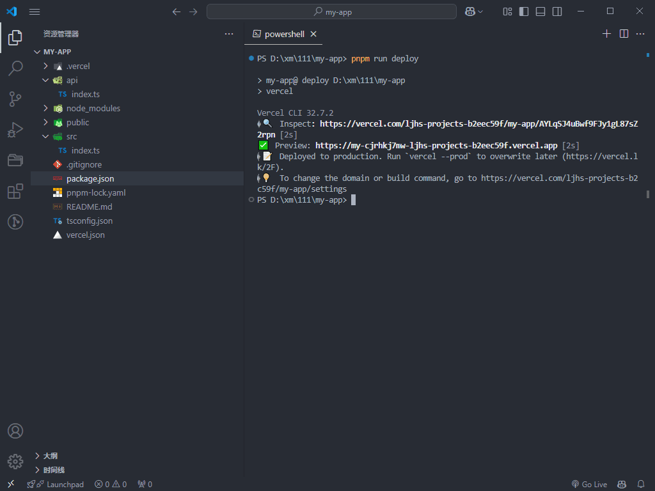Collapse the src folder
This screenshot has height=491, width=655.
click(137, 137)
